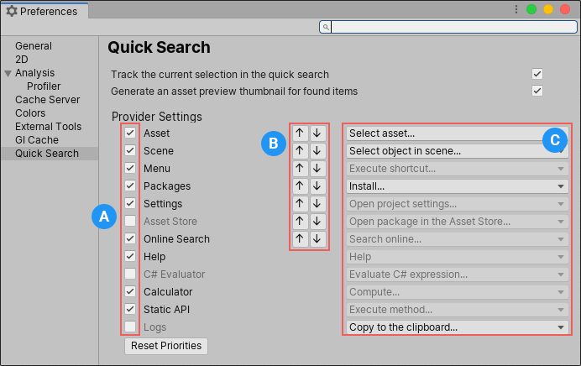Screen dimensions: 581x366
Task: Click the up arrow for the Menu provider
Action: tap(300, 169)
